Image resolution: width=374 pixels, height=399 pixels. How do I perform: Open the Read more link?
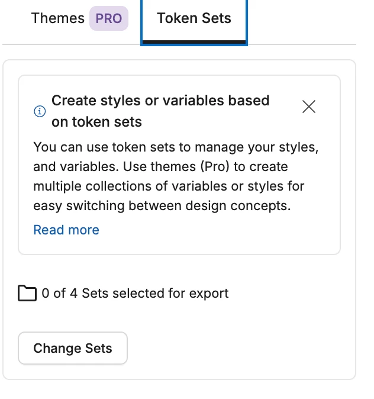point(66,230)
